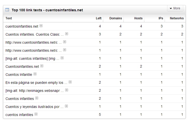This screenshot has width=190, height=122.
Task: Sort by the Text column header
Action: pyautogui.click(x=9, y=18)
